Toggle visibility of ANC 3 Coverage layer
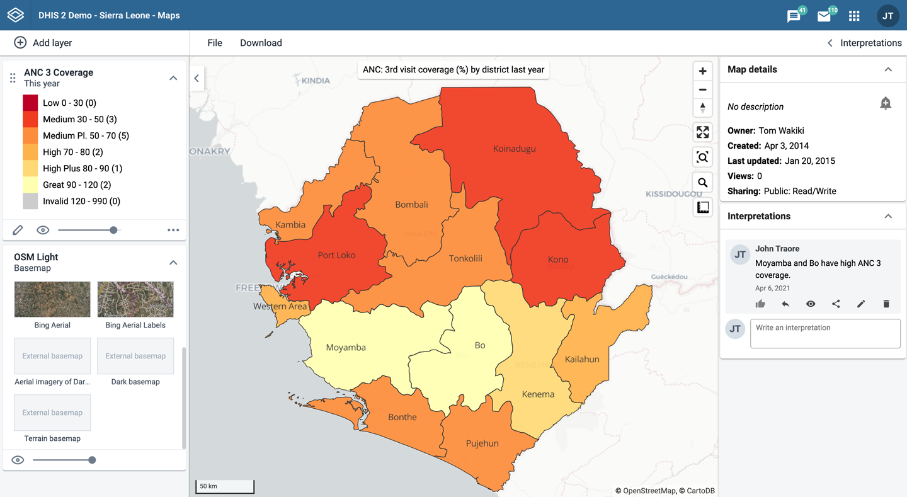907x497 pixels. click(x=43, y=230)
